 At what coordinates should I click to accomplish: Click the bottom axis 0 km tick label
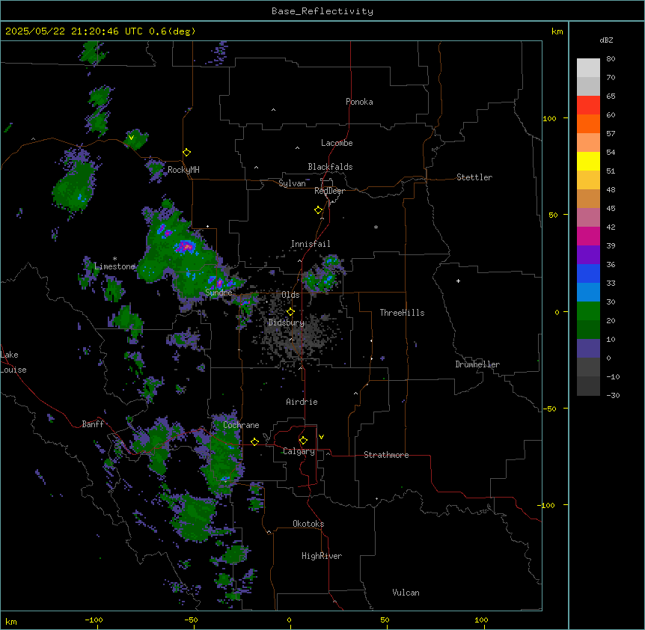coord(289,620)
